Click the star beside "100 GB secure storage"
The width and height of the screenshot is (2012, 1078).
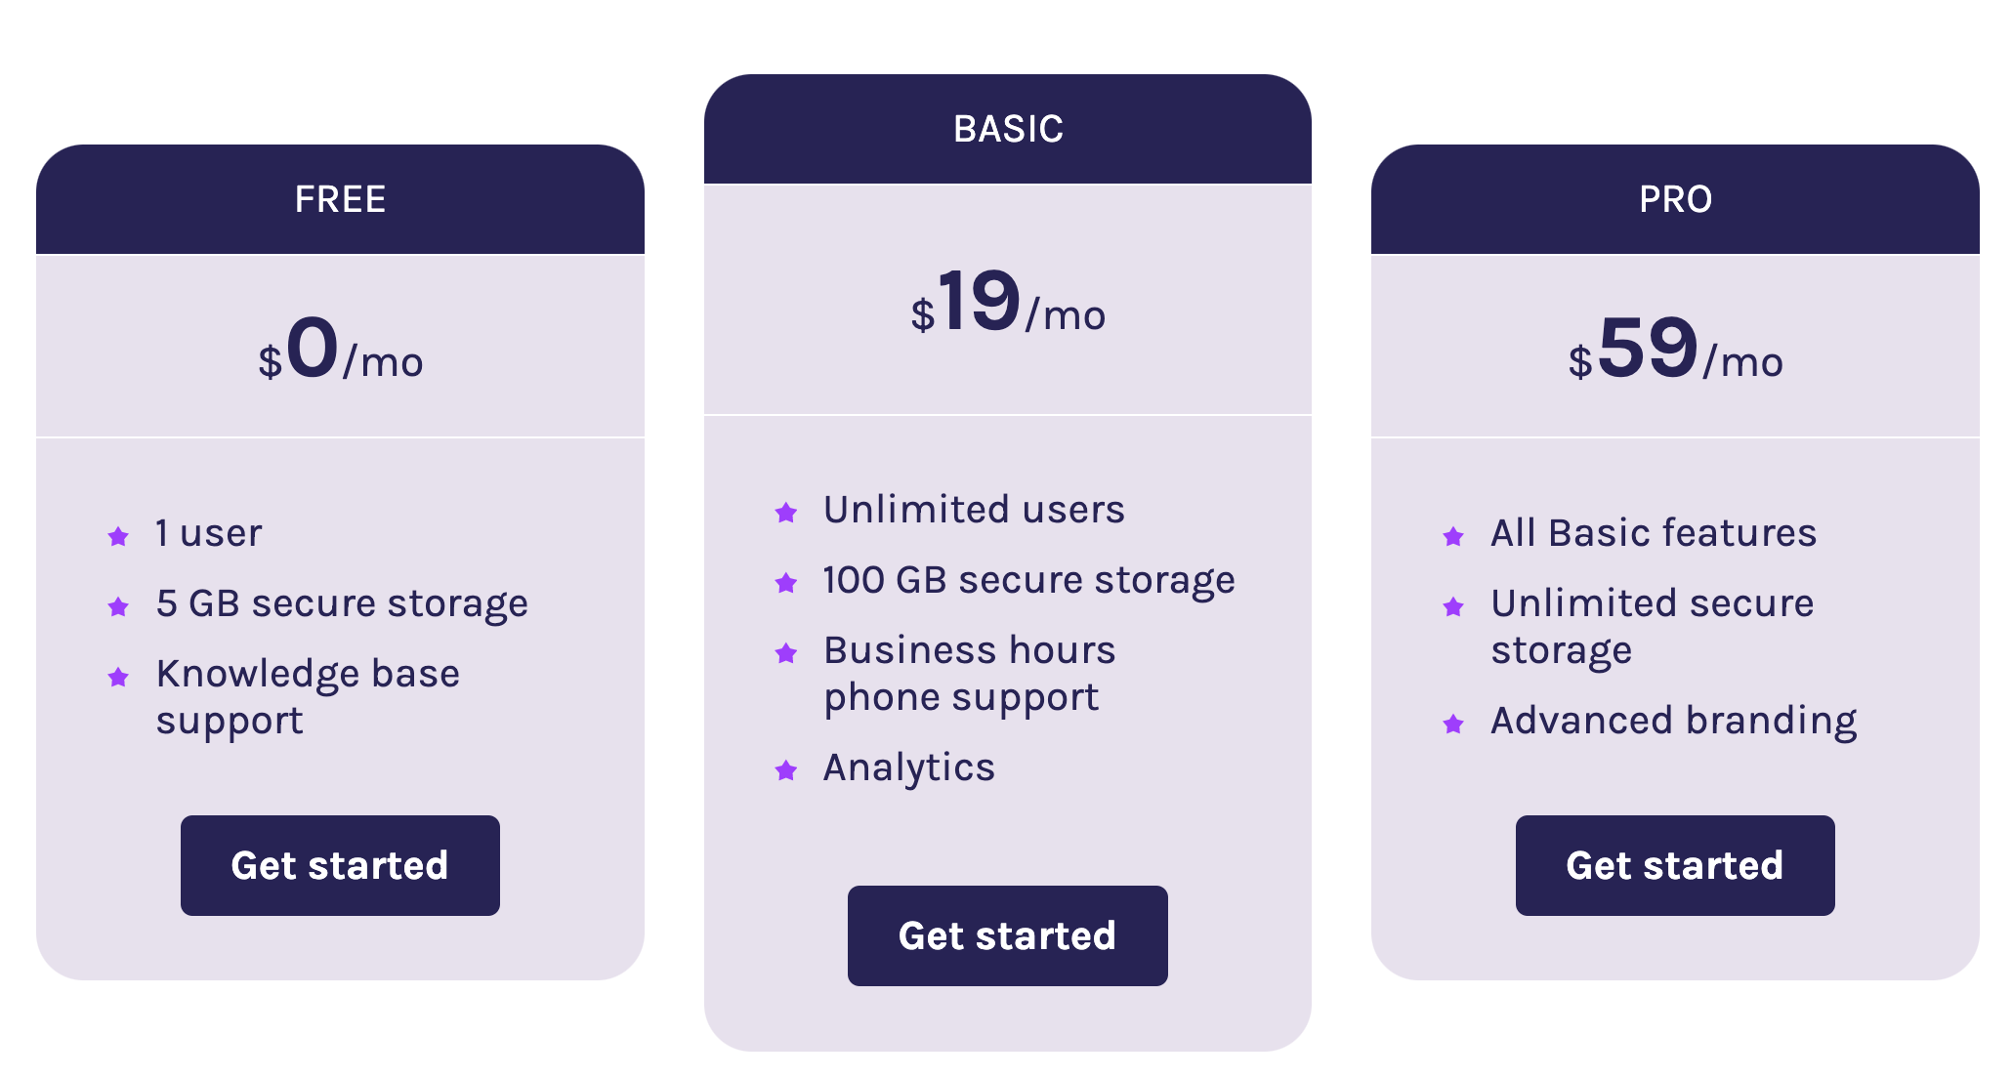785,583
